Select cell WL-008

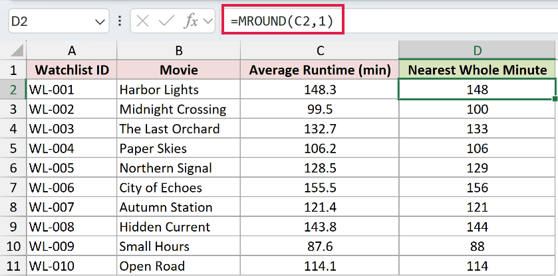pyautogui.click(x=72, y=226)
